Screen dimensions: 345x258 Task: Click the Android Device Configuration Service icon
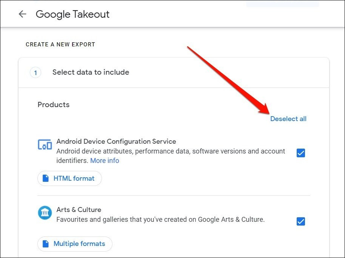45,144
